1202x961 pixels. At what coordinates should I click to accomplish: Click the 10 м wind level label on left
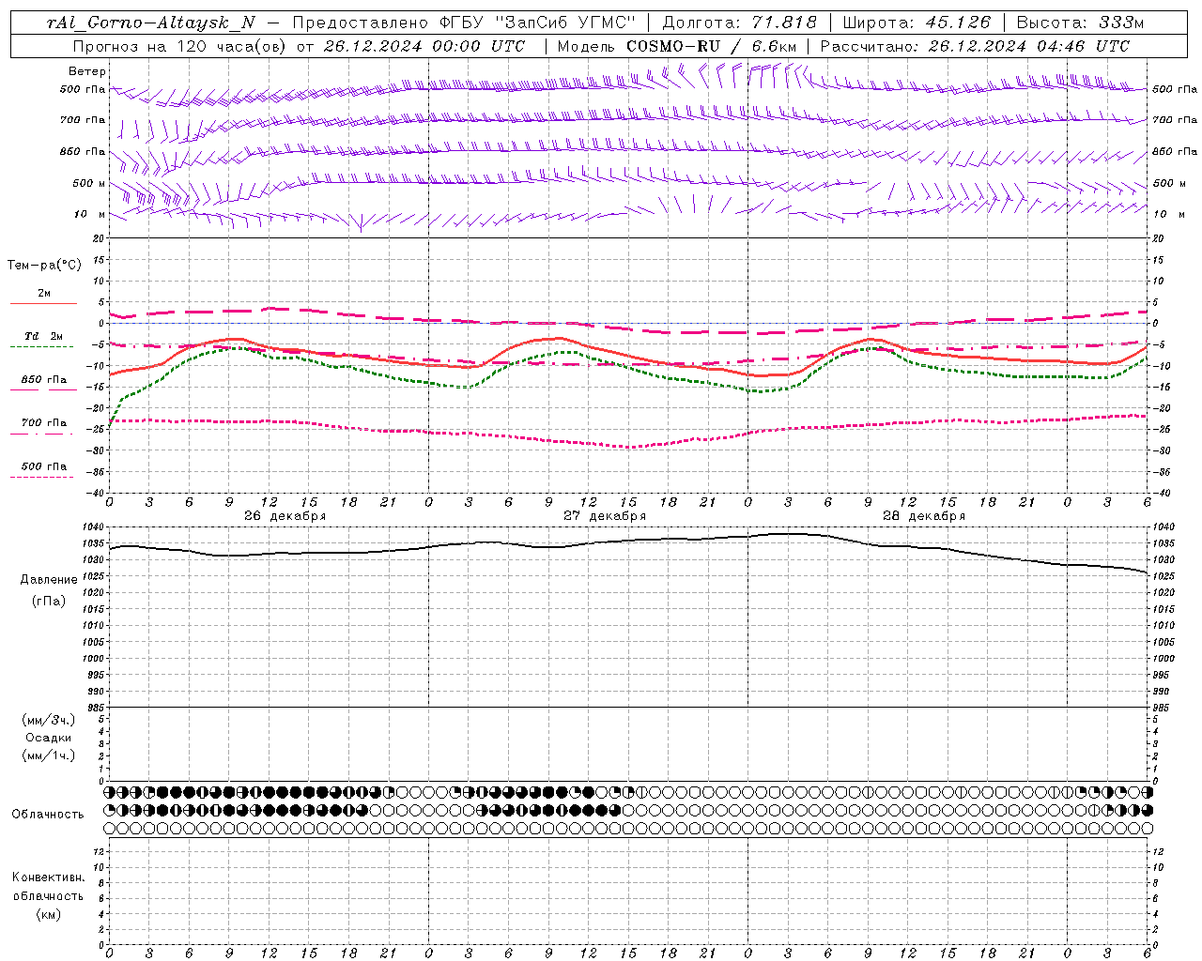(90, 214)
